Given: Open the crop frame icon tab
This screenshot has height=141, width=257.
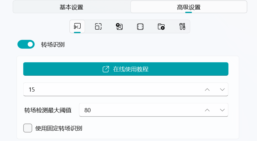Looking at the screenshot, I should coord(98,27).
